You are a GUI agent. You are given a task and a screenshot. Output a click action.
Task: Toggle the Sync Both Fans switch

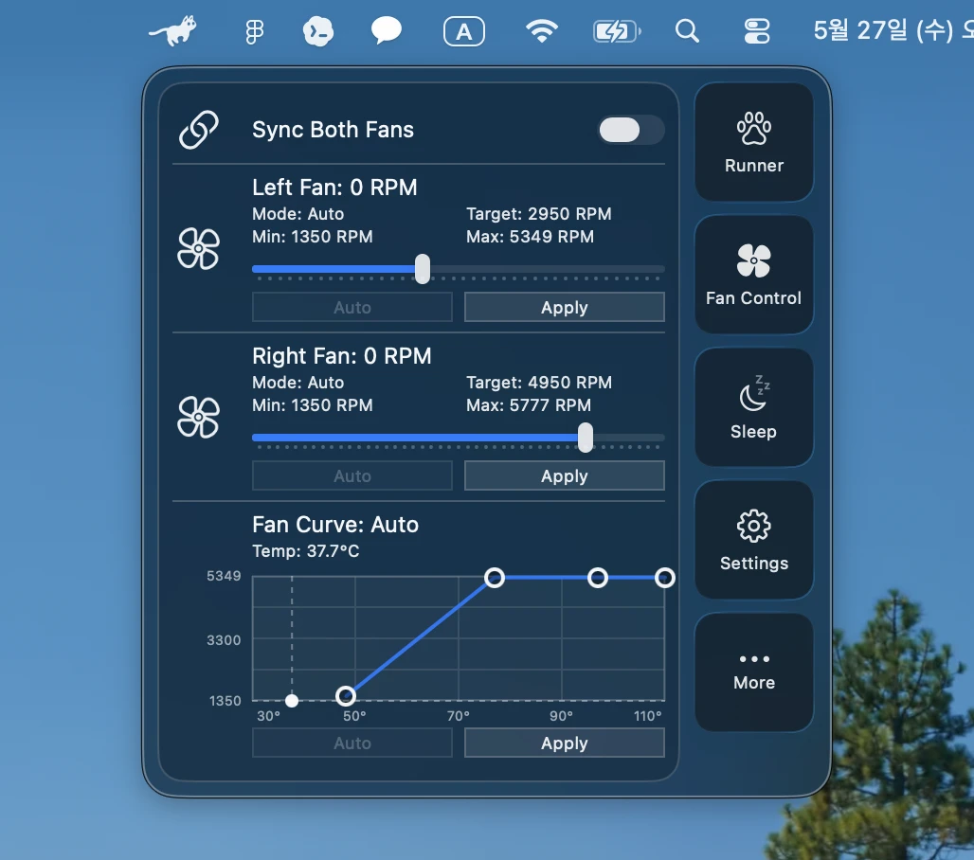pos(631,130)
